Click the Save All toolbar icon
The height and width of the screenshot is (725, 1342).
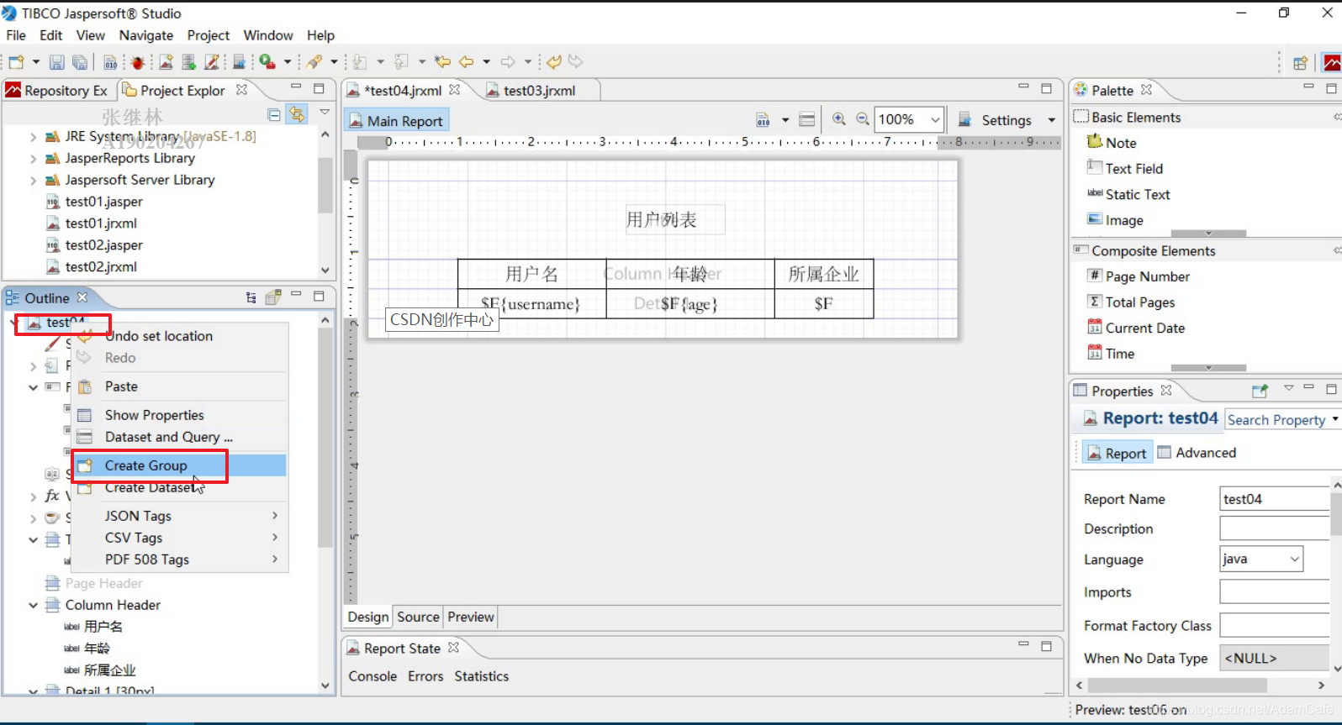[80, 62]
